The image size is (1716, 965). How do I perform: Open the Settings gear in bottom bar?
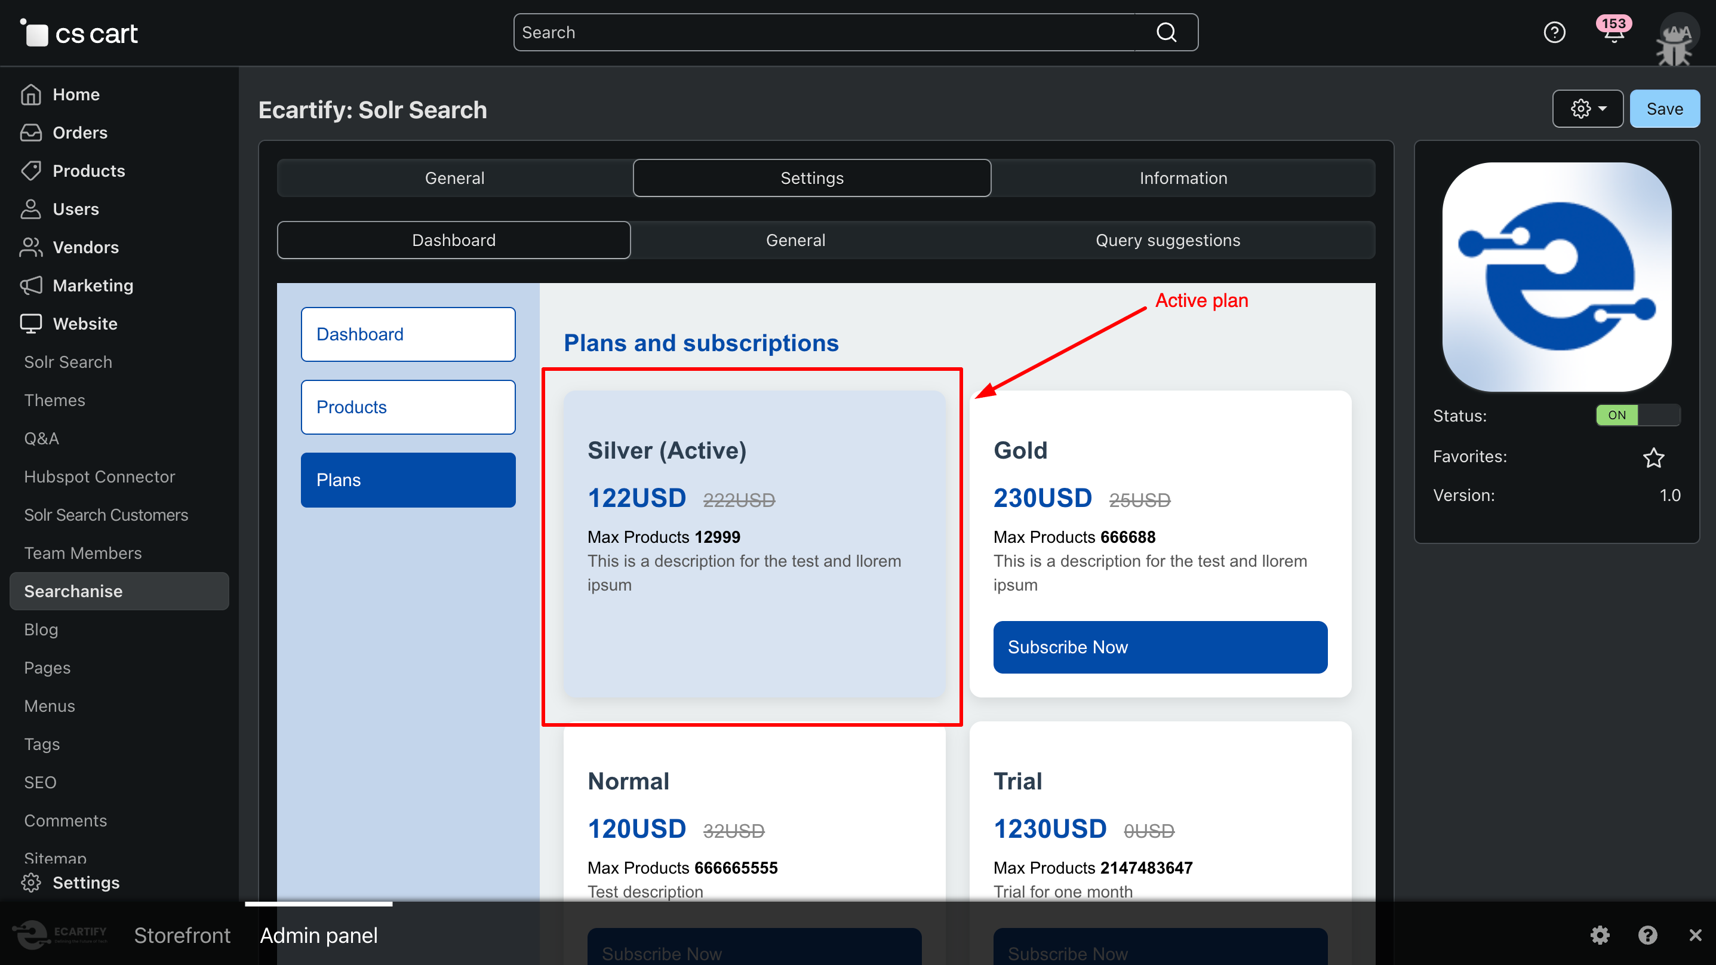click(1600, 935)
